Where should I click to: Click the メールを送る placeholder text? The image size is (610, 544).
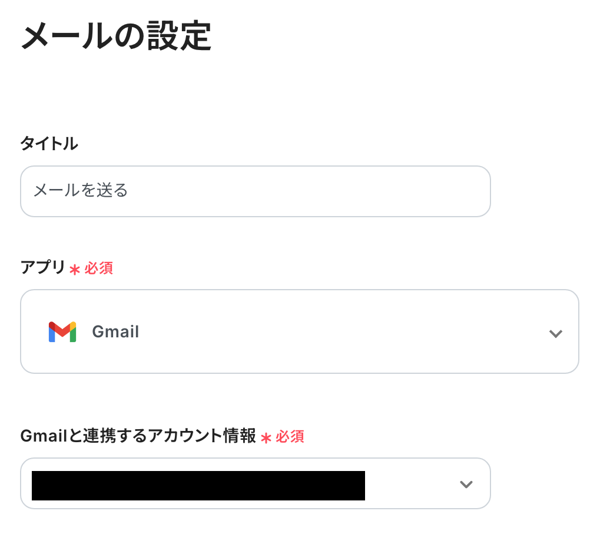click(x=81, y=191)
